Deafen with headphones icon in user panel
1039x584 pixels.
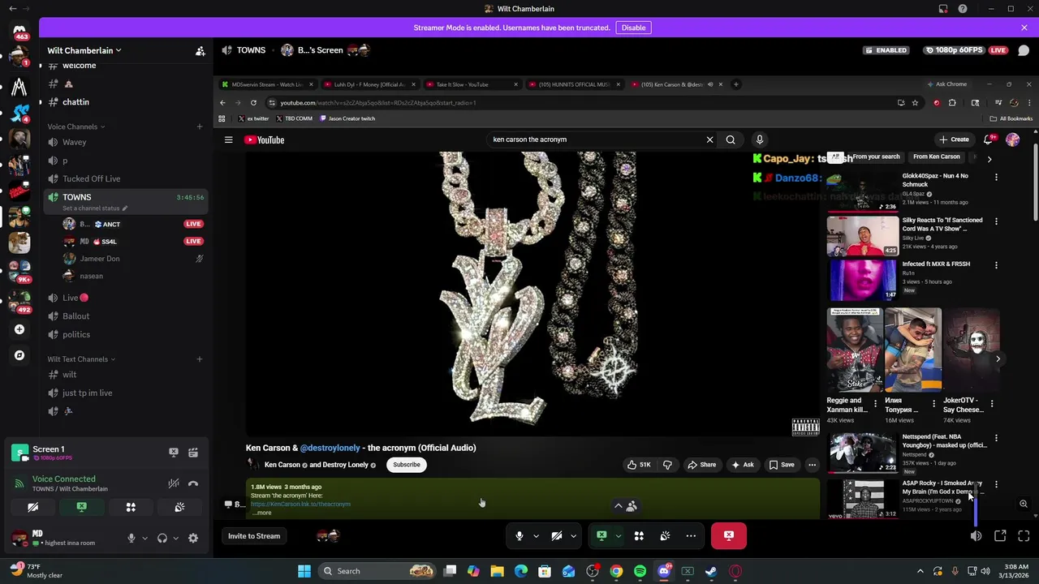(x=162, y=538)
